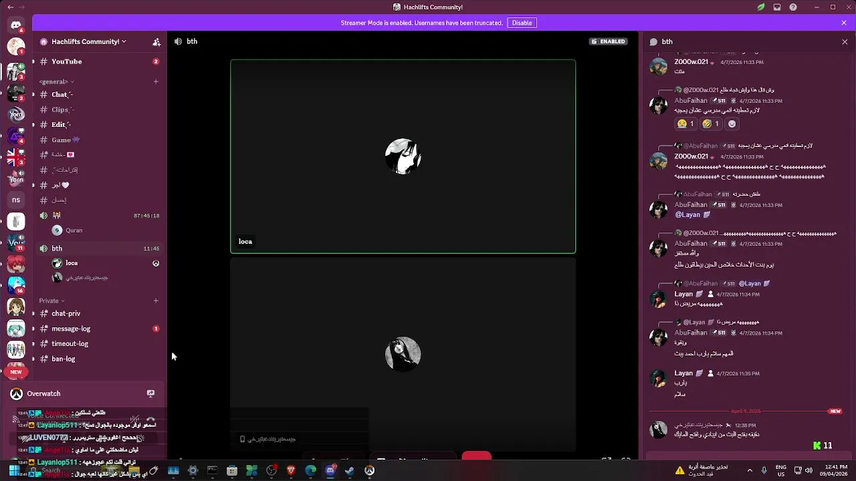
Task: Select Quran user in voice channel
Action: coord(106,230)
